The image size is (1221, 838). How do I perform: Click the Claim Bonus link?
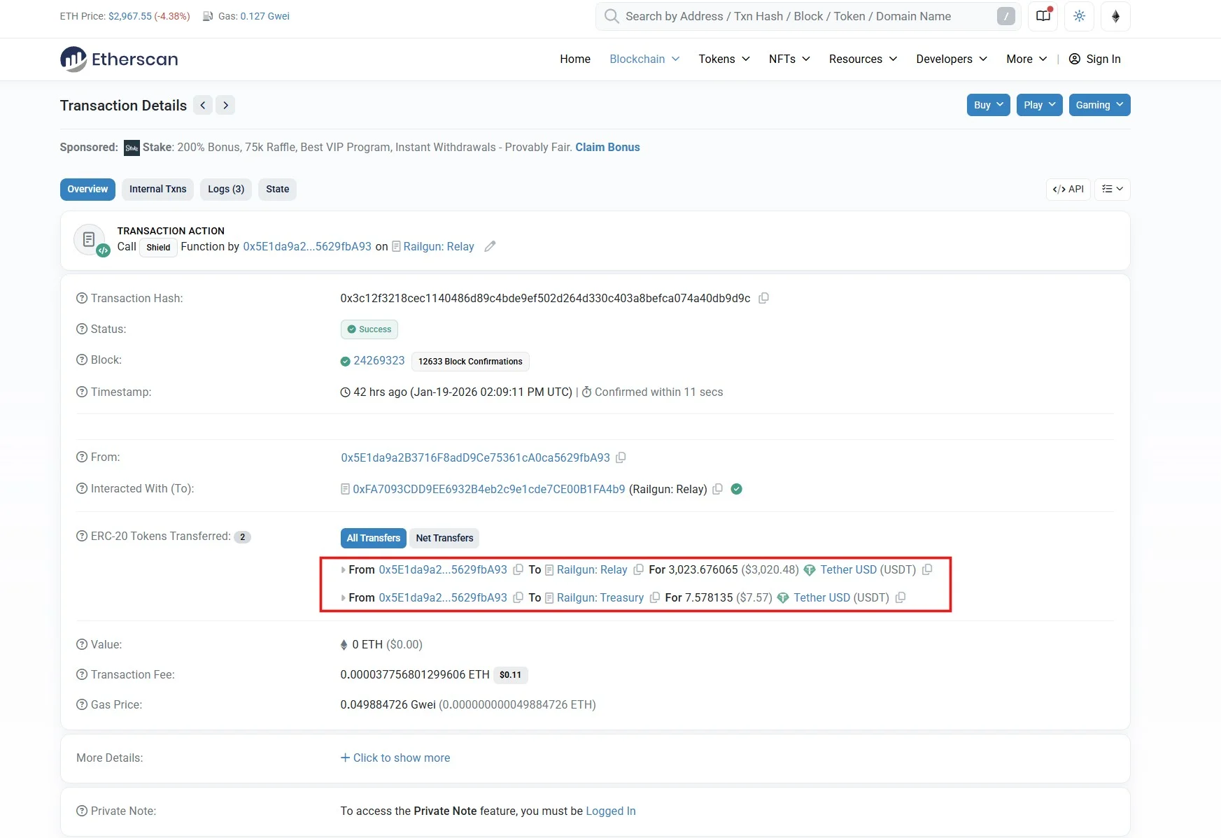click(607, 147)
